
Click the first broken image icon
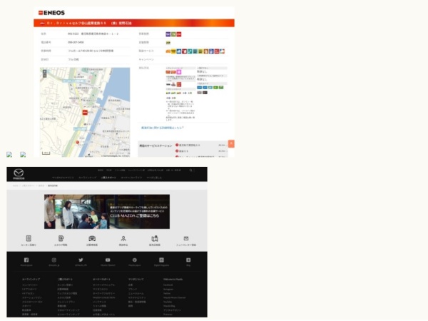[x=9, y=155]
